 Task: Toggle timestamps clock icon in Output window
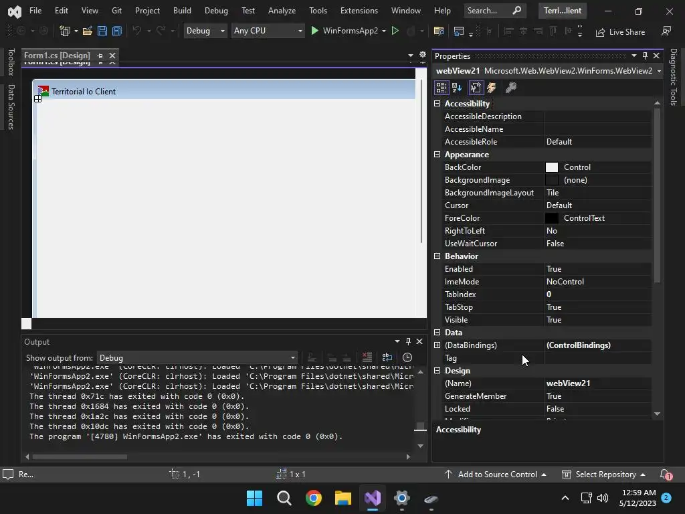pos(407,357)
